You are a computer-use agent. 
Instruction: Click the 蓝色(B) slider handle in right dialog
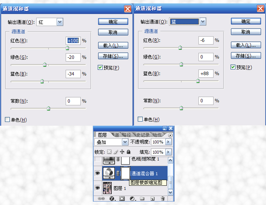click(198, 81)
